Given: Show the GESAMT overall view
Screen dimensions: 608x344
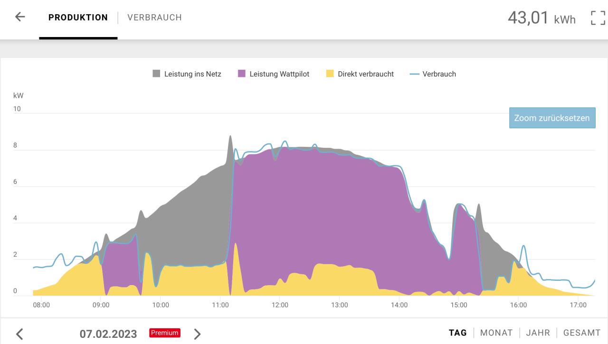Looking at the screenshot, I should (581, 333).
